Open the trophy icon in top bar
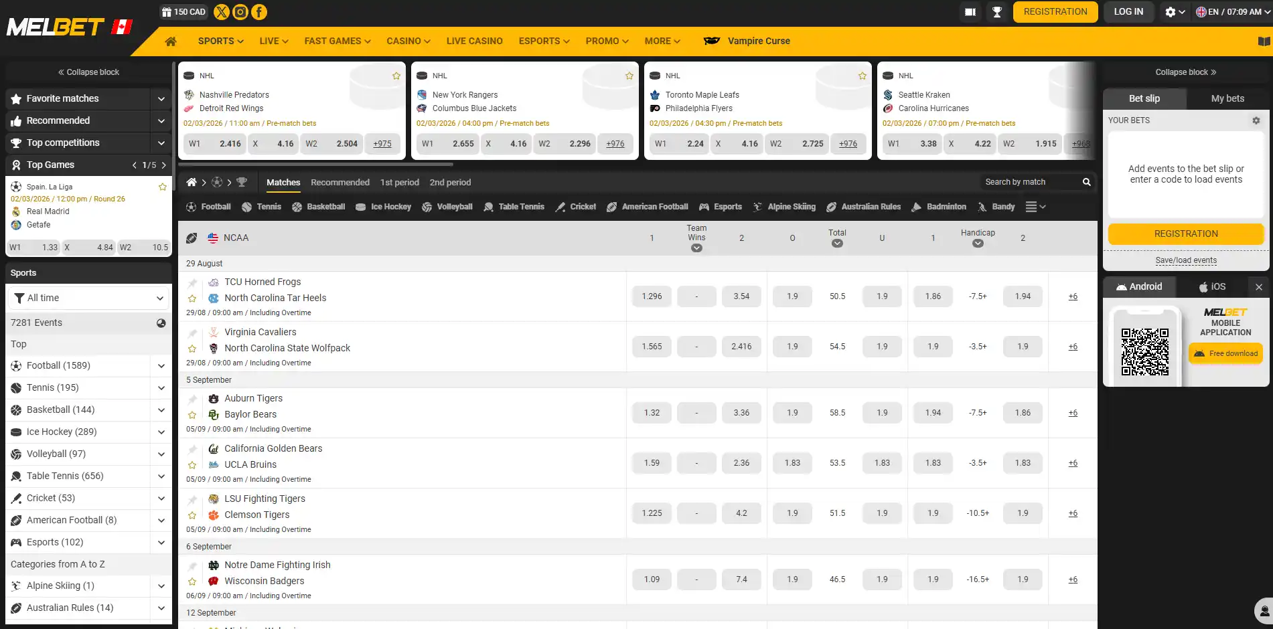Viewport: 1273px width, 629px height. coord(997,11)
